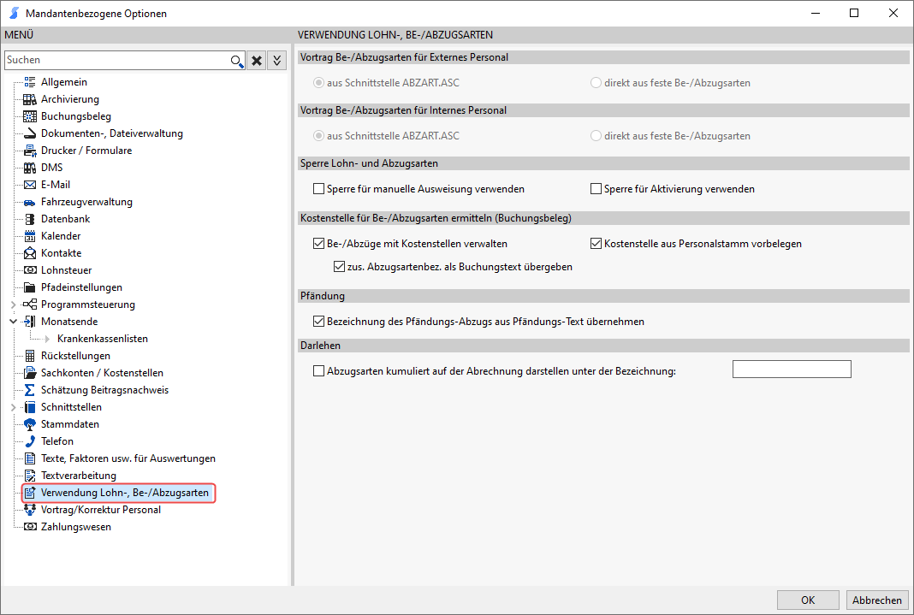Uncheck Be-/Abzüge mit Kostenstellen verwalten
Viewport: 914px width, 615px height.
click(319, 244)
